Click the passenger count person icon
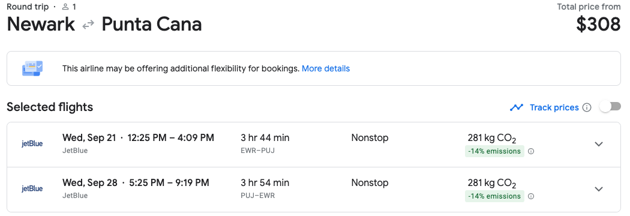The height and width of the screenshot is (216, 630). pyautogui.click(x=65, y=7)
